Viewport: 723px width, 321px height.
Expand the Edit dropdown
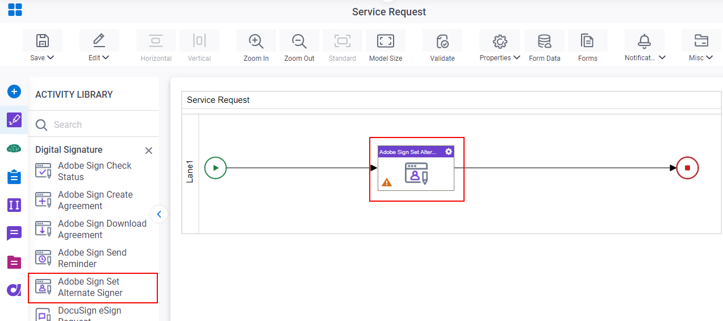(106, 57)
